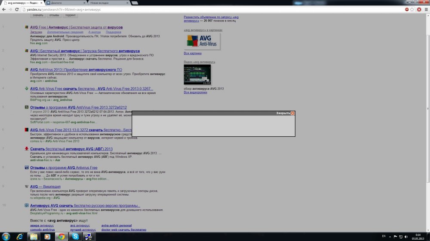Click the clock showing 0:14 05.05.2013
Viewport: 430px width, 241px height.
click(418, 237)
